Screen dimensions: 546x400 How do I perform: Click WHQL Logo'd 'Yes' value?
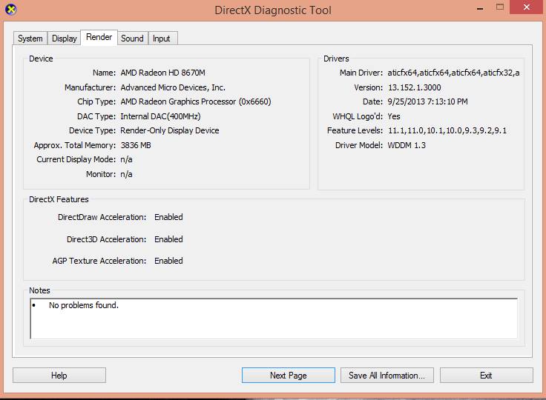pyautogui.click(x=394, y=116)
